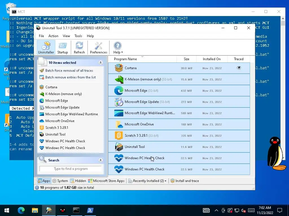Click Microsoft OneDrive's Nov 23, 2022 date
The image size is (289, 216).
212,125
